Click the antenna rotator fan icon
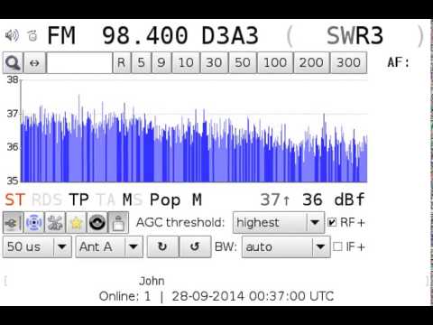 coord(55,223)
